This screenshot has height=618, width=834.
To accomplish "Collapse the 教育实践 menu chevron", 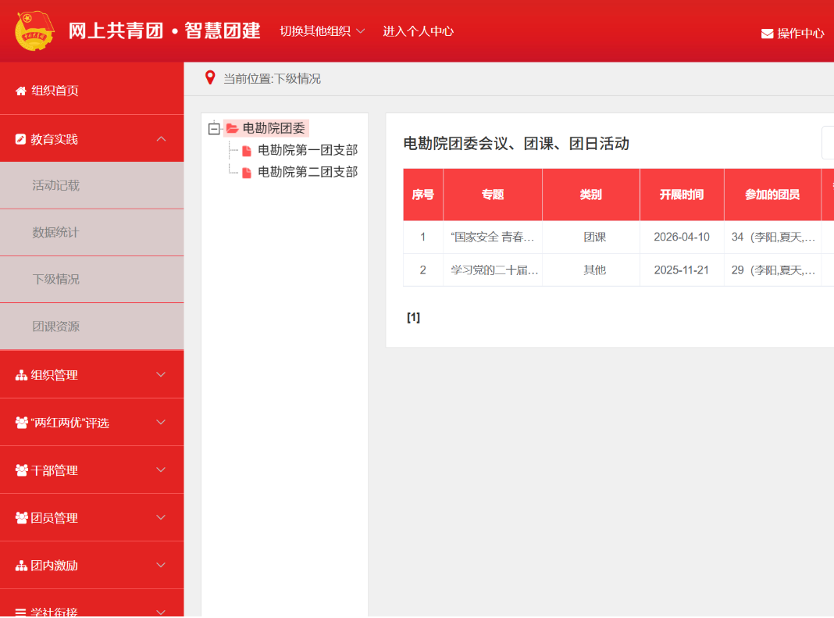I will tap(162, 139).
